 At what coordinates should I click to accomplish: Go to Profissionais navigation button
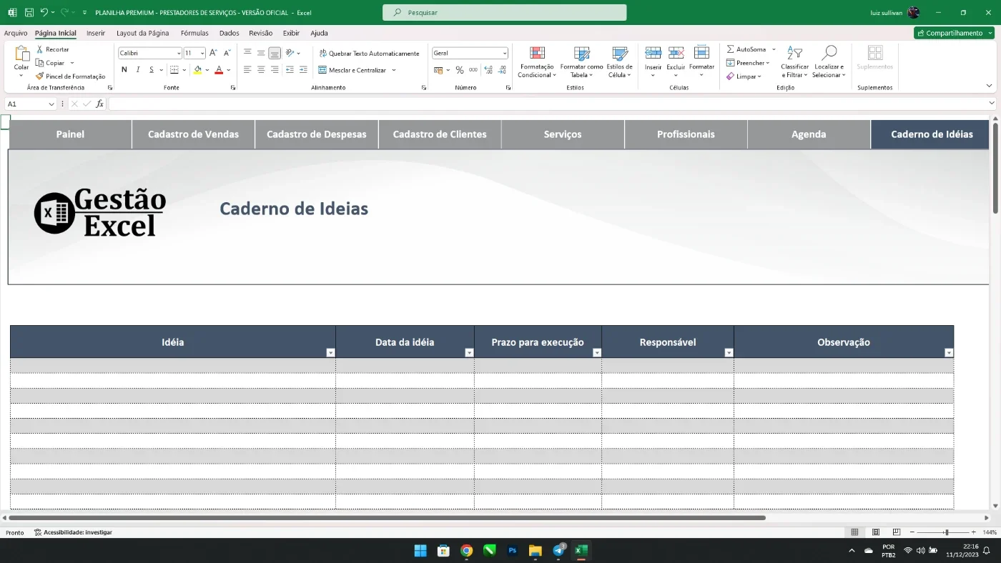pyautogui.click(x=686, y=134)
